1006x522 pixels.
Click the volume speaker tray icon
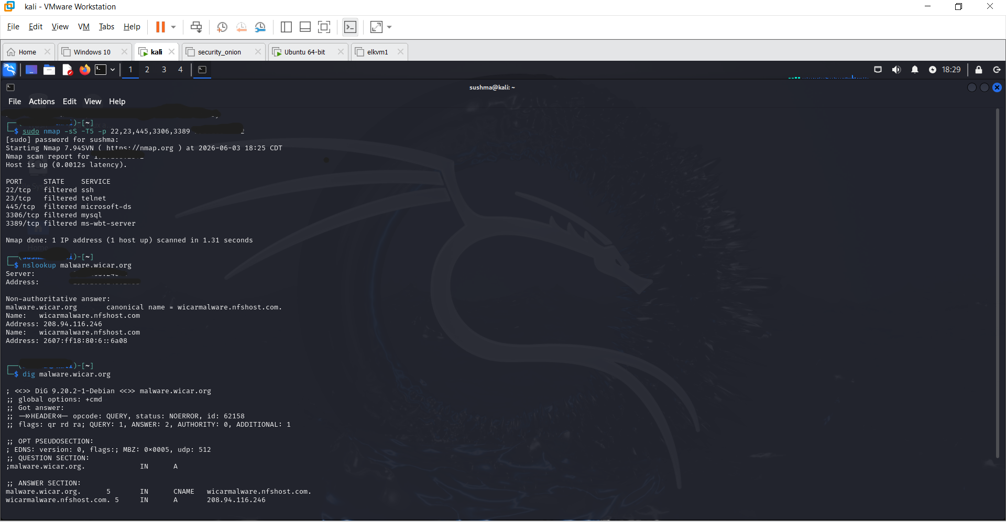[x=896, y=70]
